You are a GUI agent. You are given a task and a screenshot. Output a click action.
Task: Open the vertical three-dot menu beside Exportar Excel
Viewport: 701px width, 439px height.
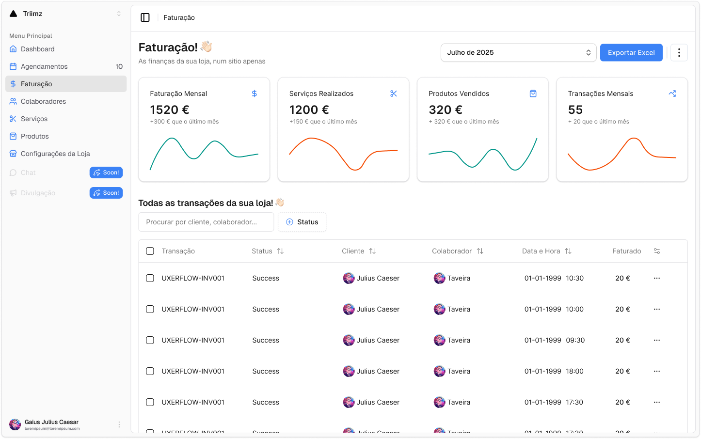(679, 53)
